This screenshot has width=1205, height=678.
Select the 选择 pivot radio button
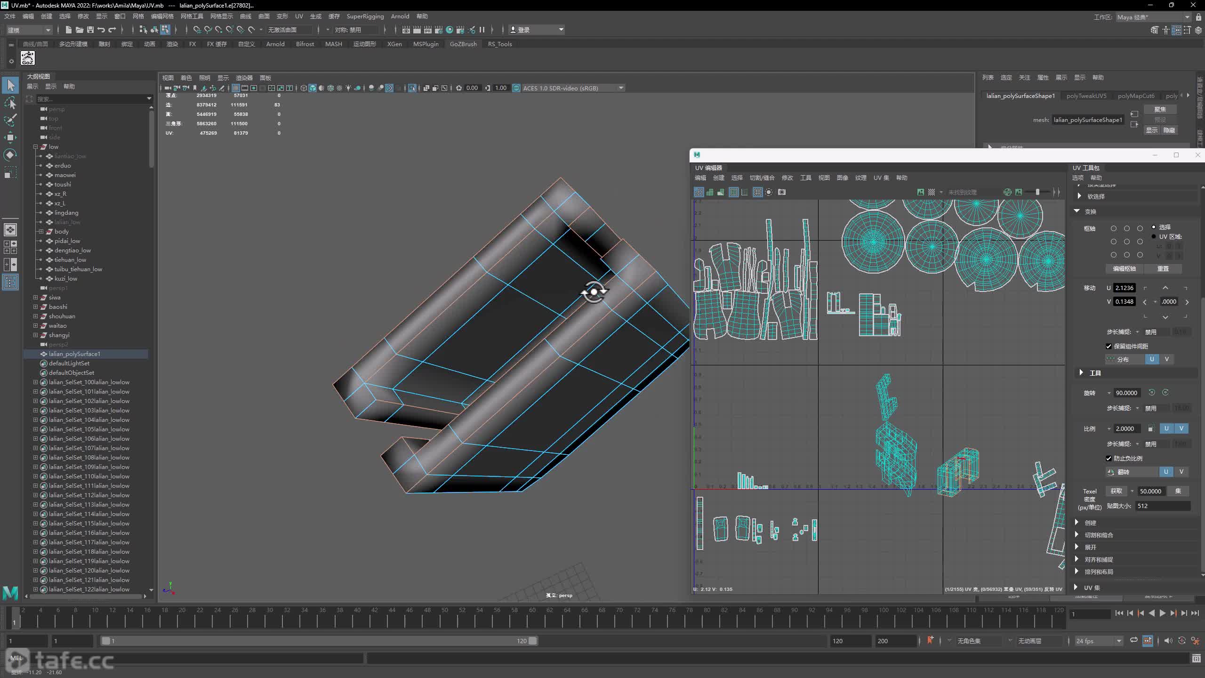click(x=1154, y=227)
